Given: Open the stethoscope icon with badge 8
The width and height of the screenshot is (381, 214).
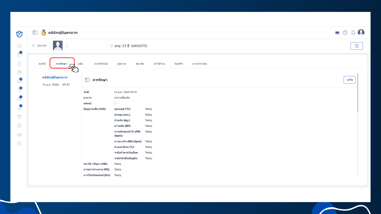Looking at the screenshot, I should 19,90.
